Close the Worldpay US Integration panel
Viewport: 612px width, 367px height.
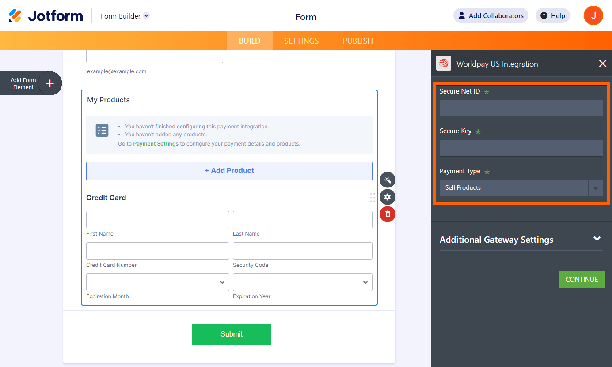(x=602, y=64)
